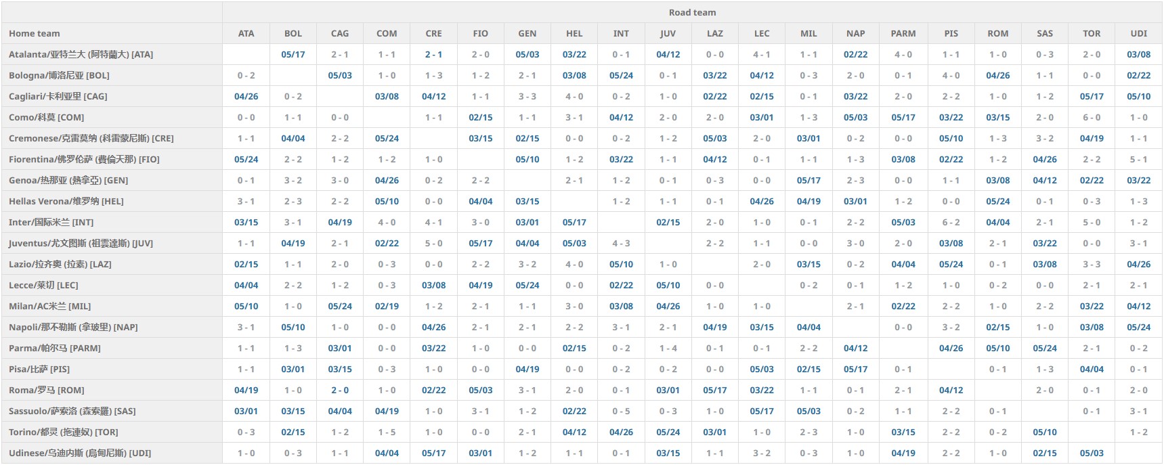Viewport: 1164px width, 465px height.
Task: Open the Lazio home vs Udinese 04/26 fixture
Action: [x=1138, y=264]
